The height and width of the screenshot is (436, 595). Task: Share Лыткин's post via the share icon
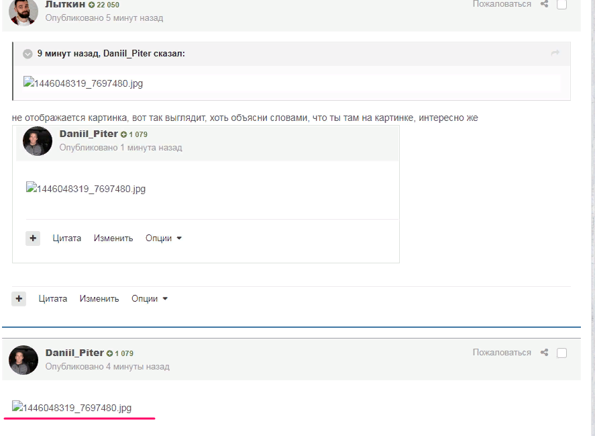543,4
